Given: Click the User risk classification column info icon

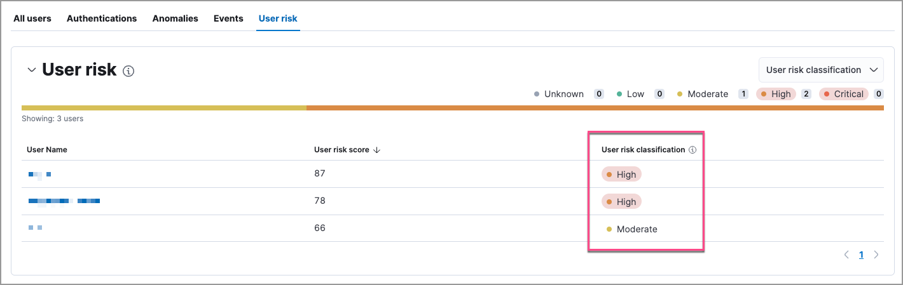Looking at the screenshot, I should tap(693, 150).
